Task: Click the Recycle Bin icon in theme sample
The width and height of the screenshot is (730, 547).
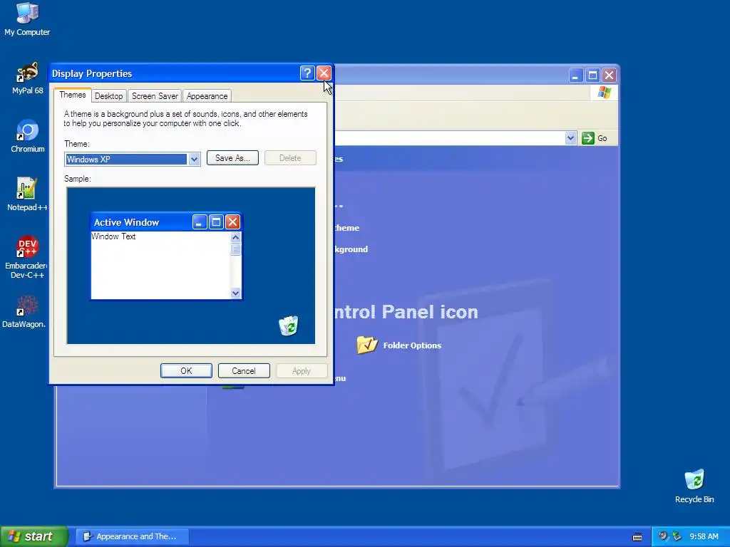Action: [x=289, y=325]
